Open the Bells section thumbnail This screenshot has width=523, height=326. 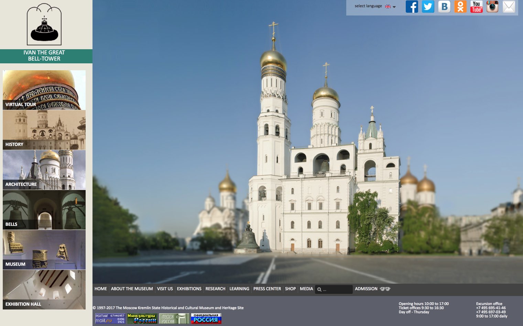(44, 210)
